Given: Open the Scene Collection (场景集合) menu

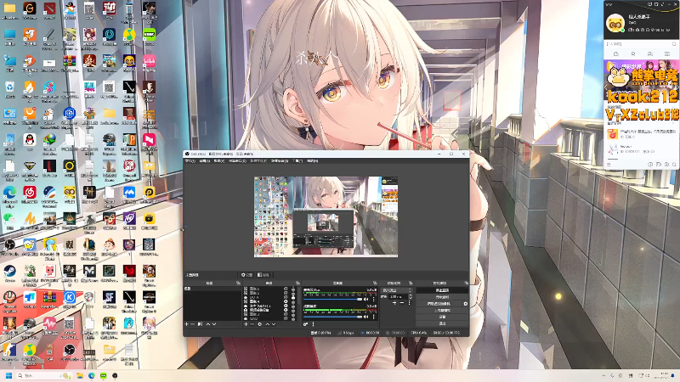Looking at the screenshot, I should (280, 161).
